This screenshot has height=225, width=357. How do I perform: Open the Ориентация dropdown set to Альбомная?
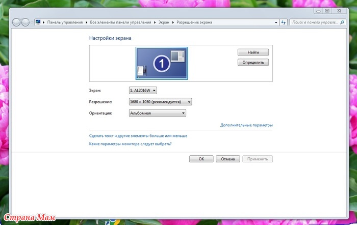(158, 113)
